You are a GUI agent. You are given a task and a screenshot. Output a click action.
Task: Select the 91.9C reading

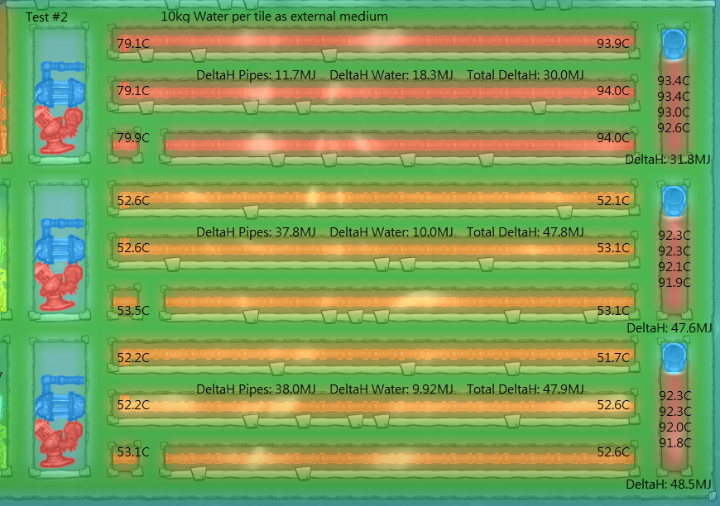674,282
